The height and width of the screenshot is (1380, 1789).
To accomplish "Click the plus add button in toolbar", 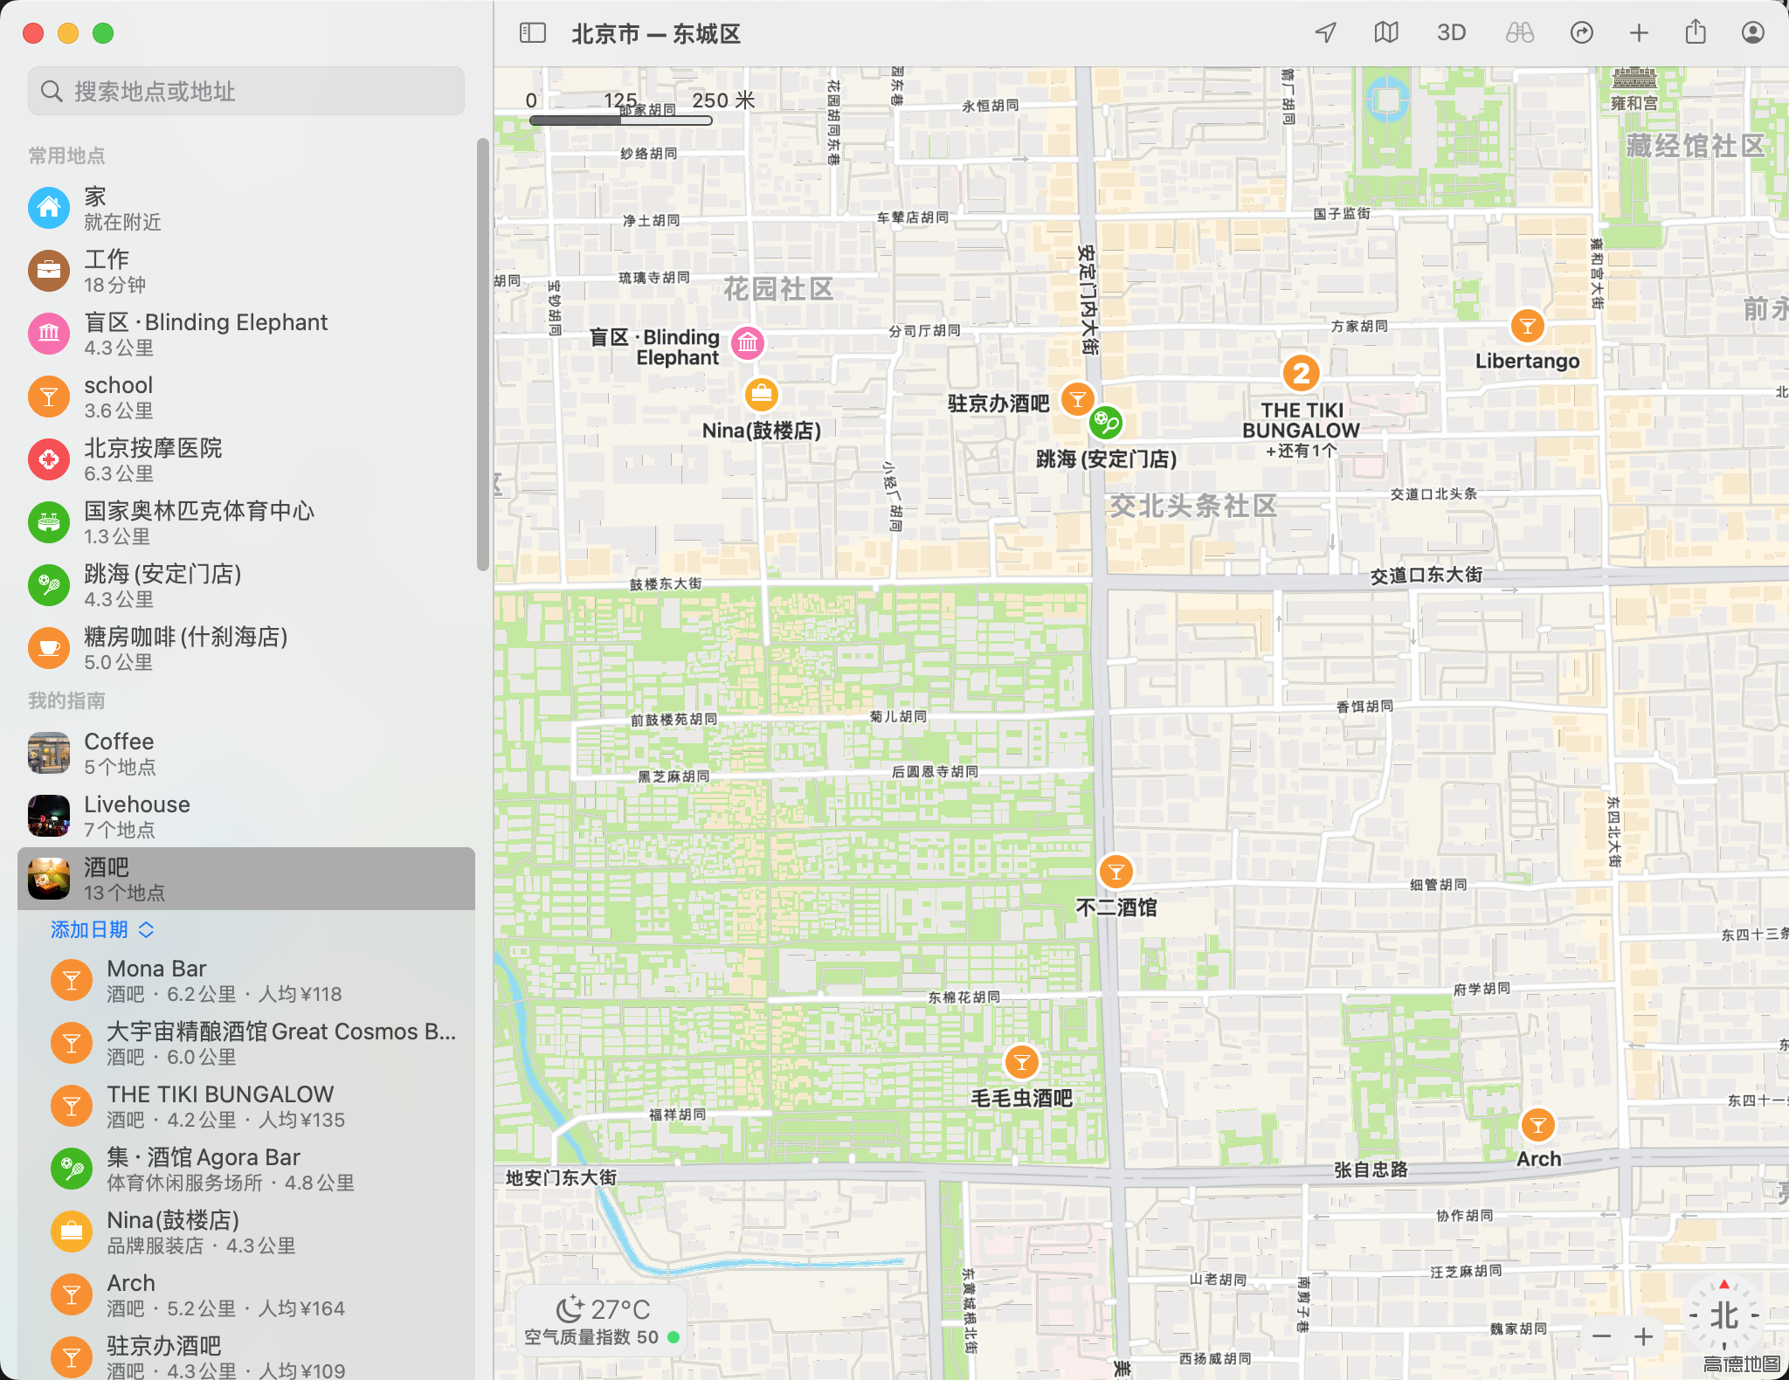I will pyautogui.click(x=1639, y=33).
